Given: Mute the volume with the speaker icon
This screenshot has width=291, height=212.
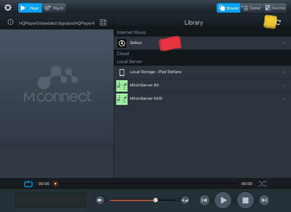Looking at the screenshot, I should click(x=100, y=200).
